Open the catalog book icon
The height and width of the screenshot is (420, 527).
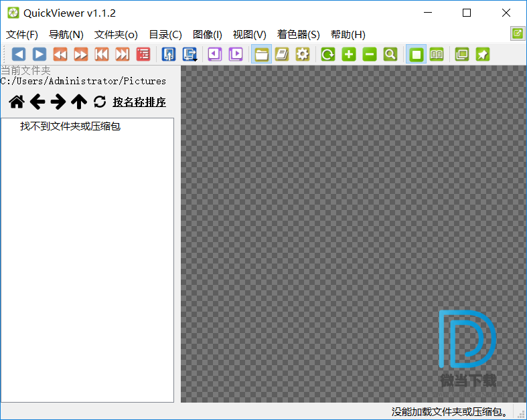pos(282,54)
